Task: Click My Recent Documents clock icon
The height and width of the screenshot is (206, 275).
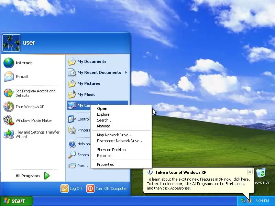Action: pos(72,72)
